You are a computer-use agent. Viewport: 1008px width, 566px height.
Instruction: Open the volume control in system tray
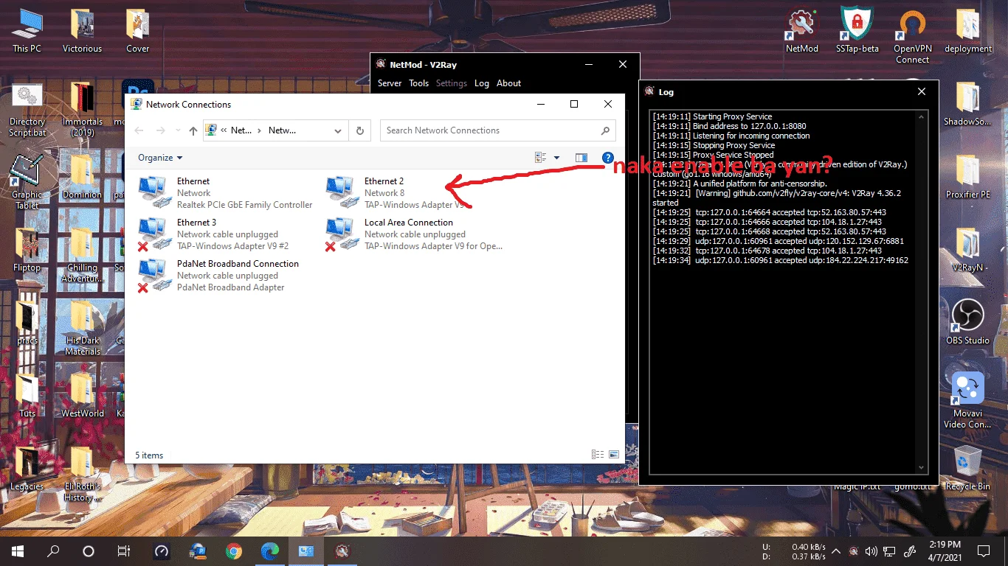871,551
